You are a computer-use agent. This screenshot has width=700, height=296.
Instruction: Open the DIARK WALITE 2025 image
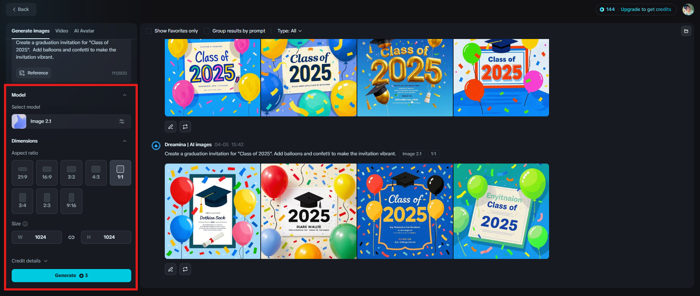(x=309, y=211)
